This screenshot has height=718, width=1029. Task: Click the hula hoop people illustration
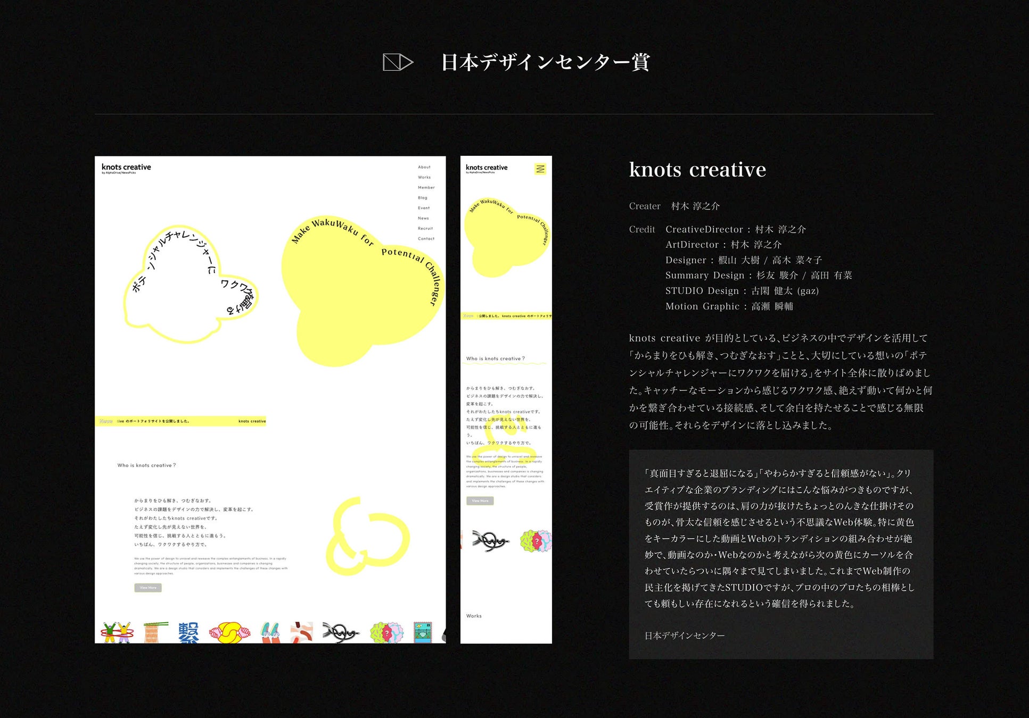117,632
